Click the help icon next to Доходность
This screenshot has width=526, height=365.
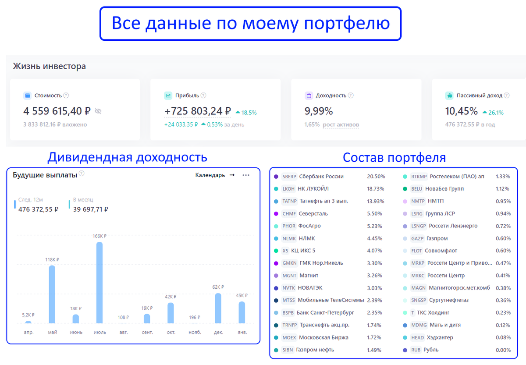[351, 96]
